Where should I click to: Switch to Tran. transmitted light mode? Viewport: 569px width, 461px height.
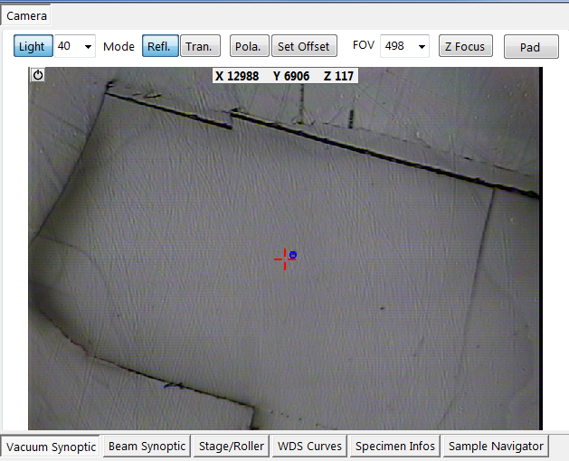tap(200, 46)
